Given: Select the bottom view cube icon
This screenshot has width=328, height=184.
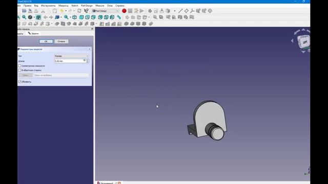Looking at the screenshot, I should coord(106,17).
